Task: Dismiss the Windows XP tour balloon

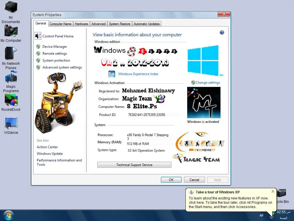Action: (x=273, y=191)
